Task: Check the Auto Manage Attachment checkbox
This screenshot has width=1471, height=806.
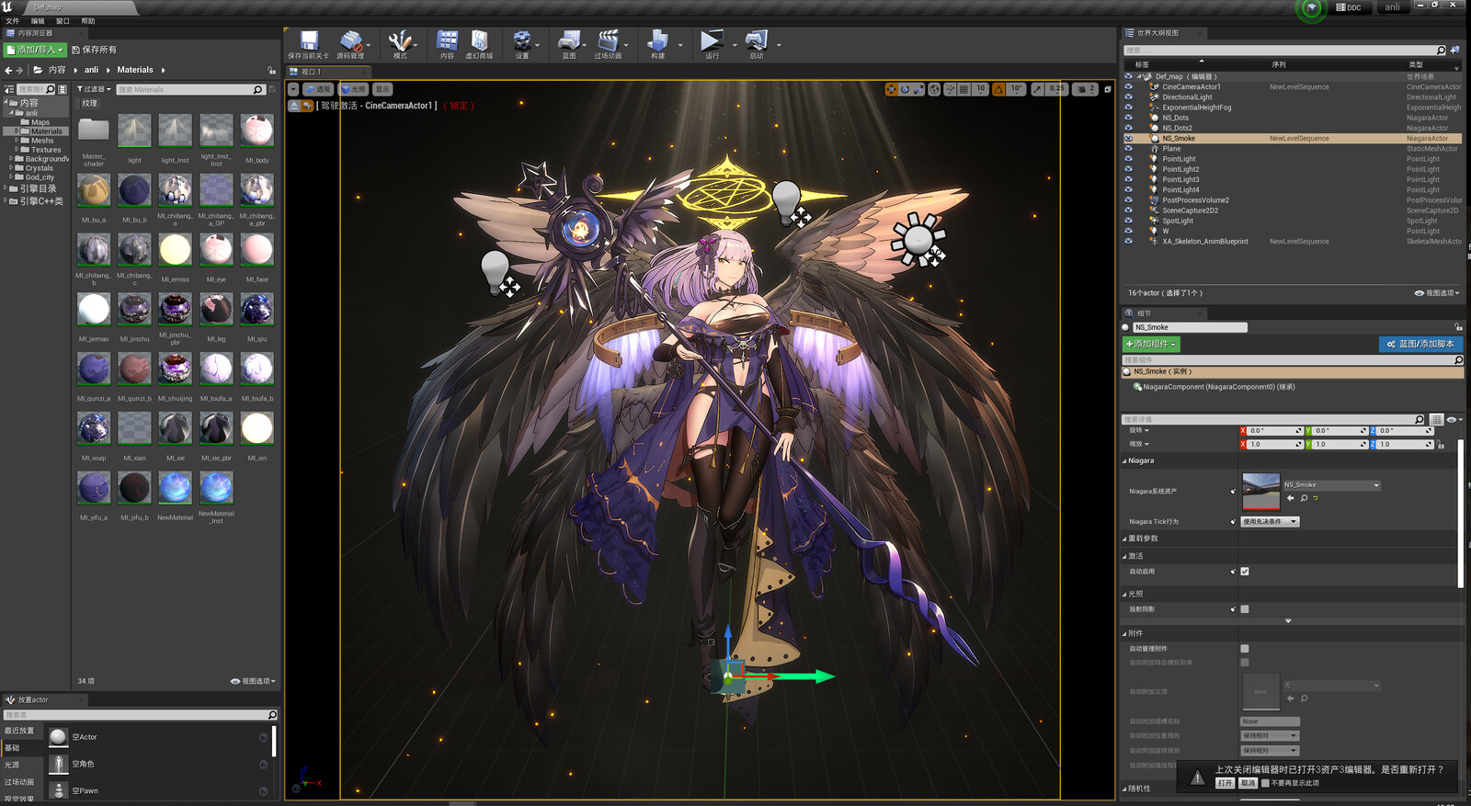Action: point(1245,649)
